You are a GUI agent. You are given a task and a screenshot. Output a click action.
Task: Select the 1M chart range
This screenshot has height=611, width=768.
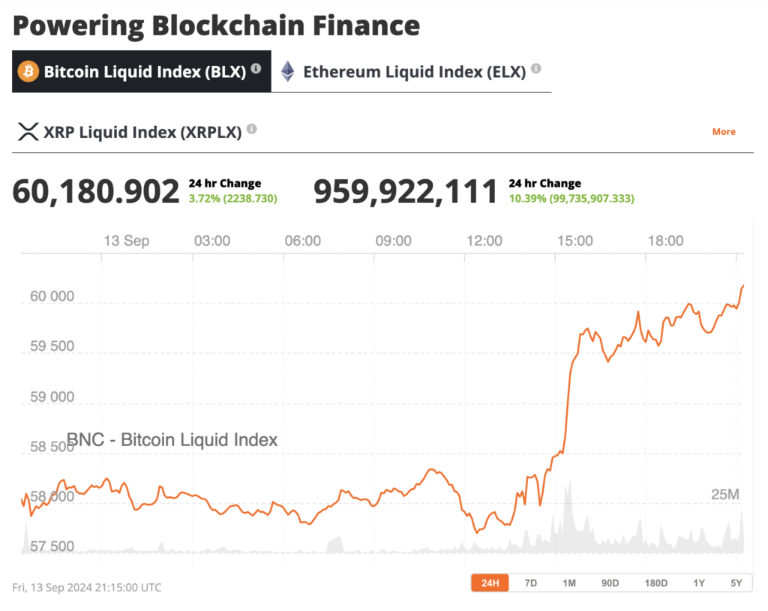569,583
